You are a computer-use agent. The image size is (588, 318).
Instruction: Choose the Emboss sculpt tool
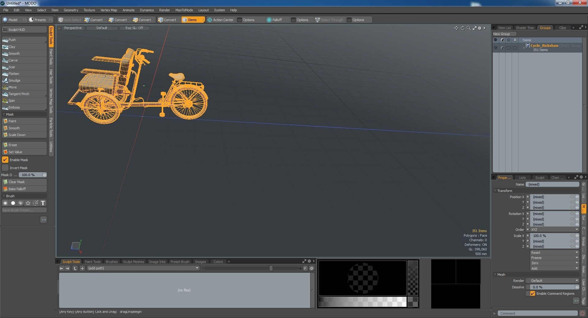[x=24, y=107]
